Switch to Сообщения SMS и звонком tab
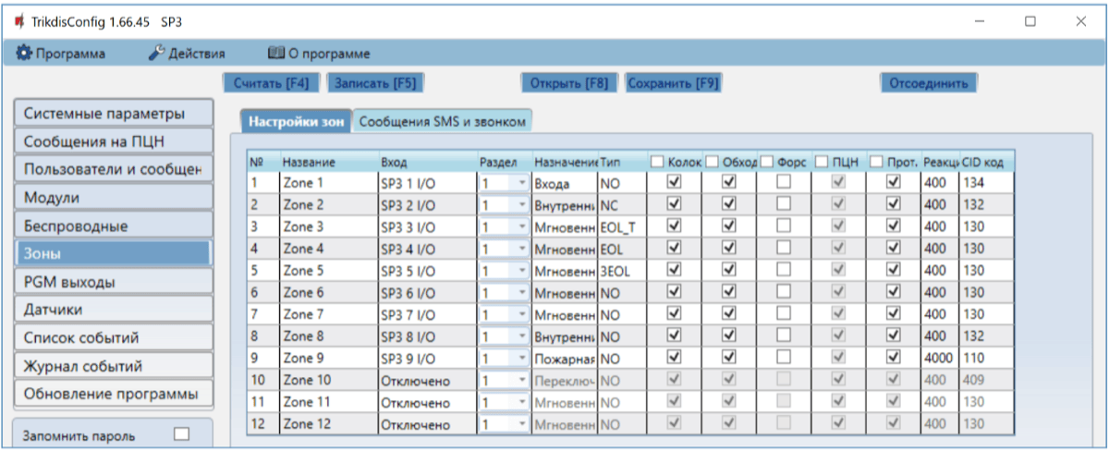The image size is (1109, 451). click(x=444, y=121)
